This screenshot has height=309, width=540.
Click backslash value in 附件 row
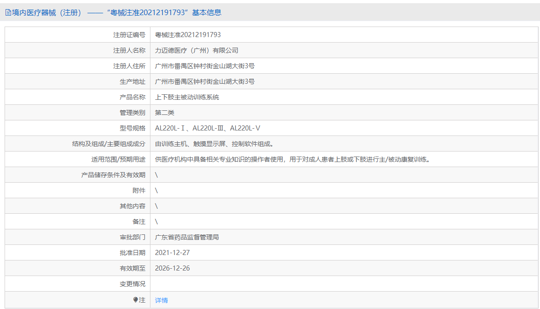pos(156,190)
